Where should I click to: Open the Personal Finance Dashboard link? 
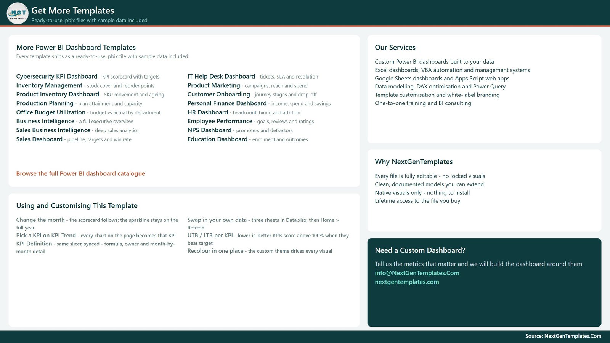click(227, 103)
